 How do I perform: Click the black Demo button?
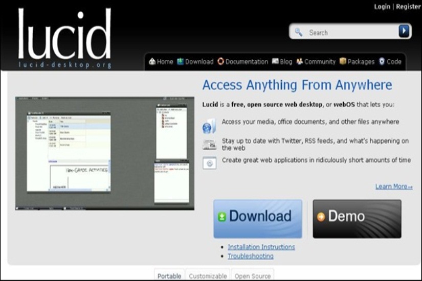click(357, 219)
